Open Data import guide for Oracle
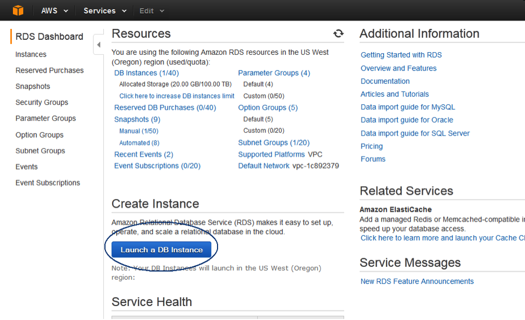This screenshot has width=525, height=320. click(407, 120)
